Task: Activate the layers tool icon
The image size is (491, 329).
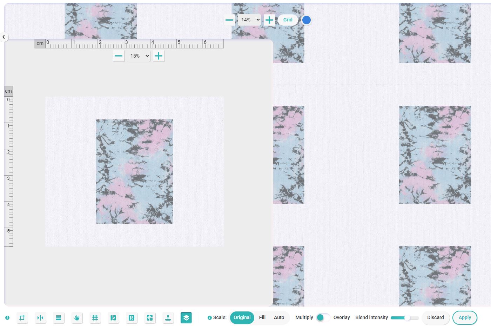Action: point(186,318)
